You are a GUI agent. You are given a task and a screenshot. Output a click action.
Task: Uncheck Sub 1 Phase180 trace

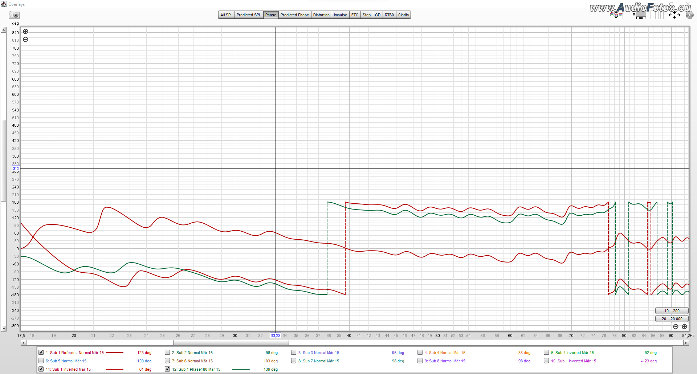167,369
